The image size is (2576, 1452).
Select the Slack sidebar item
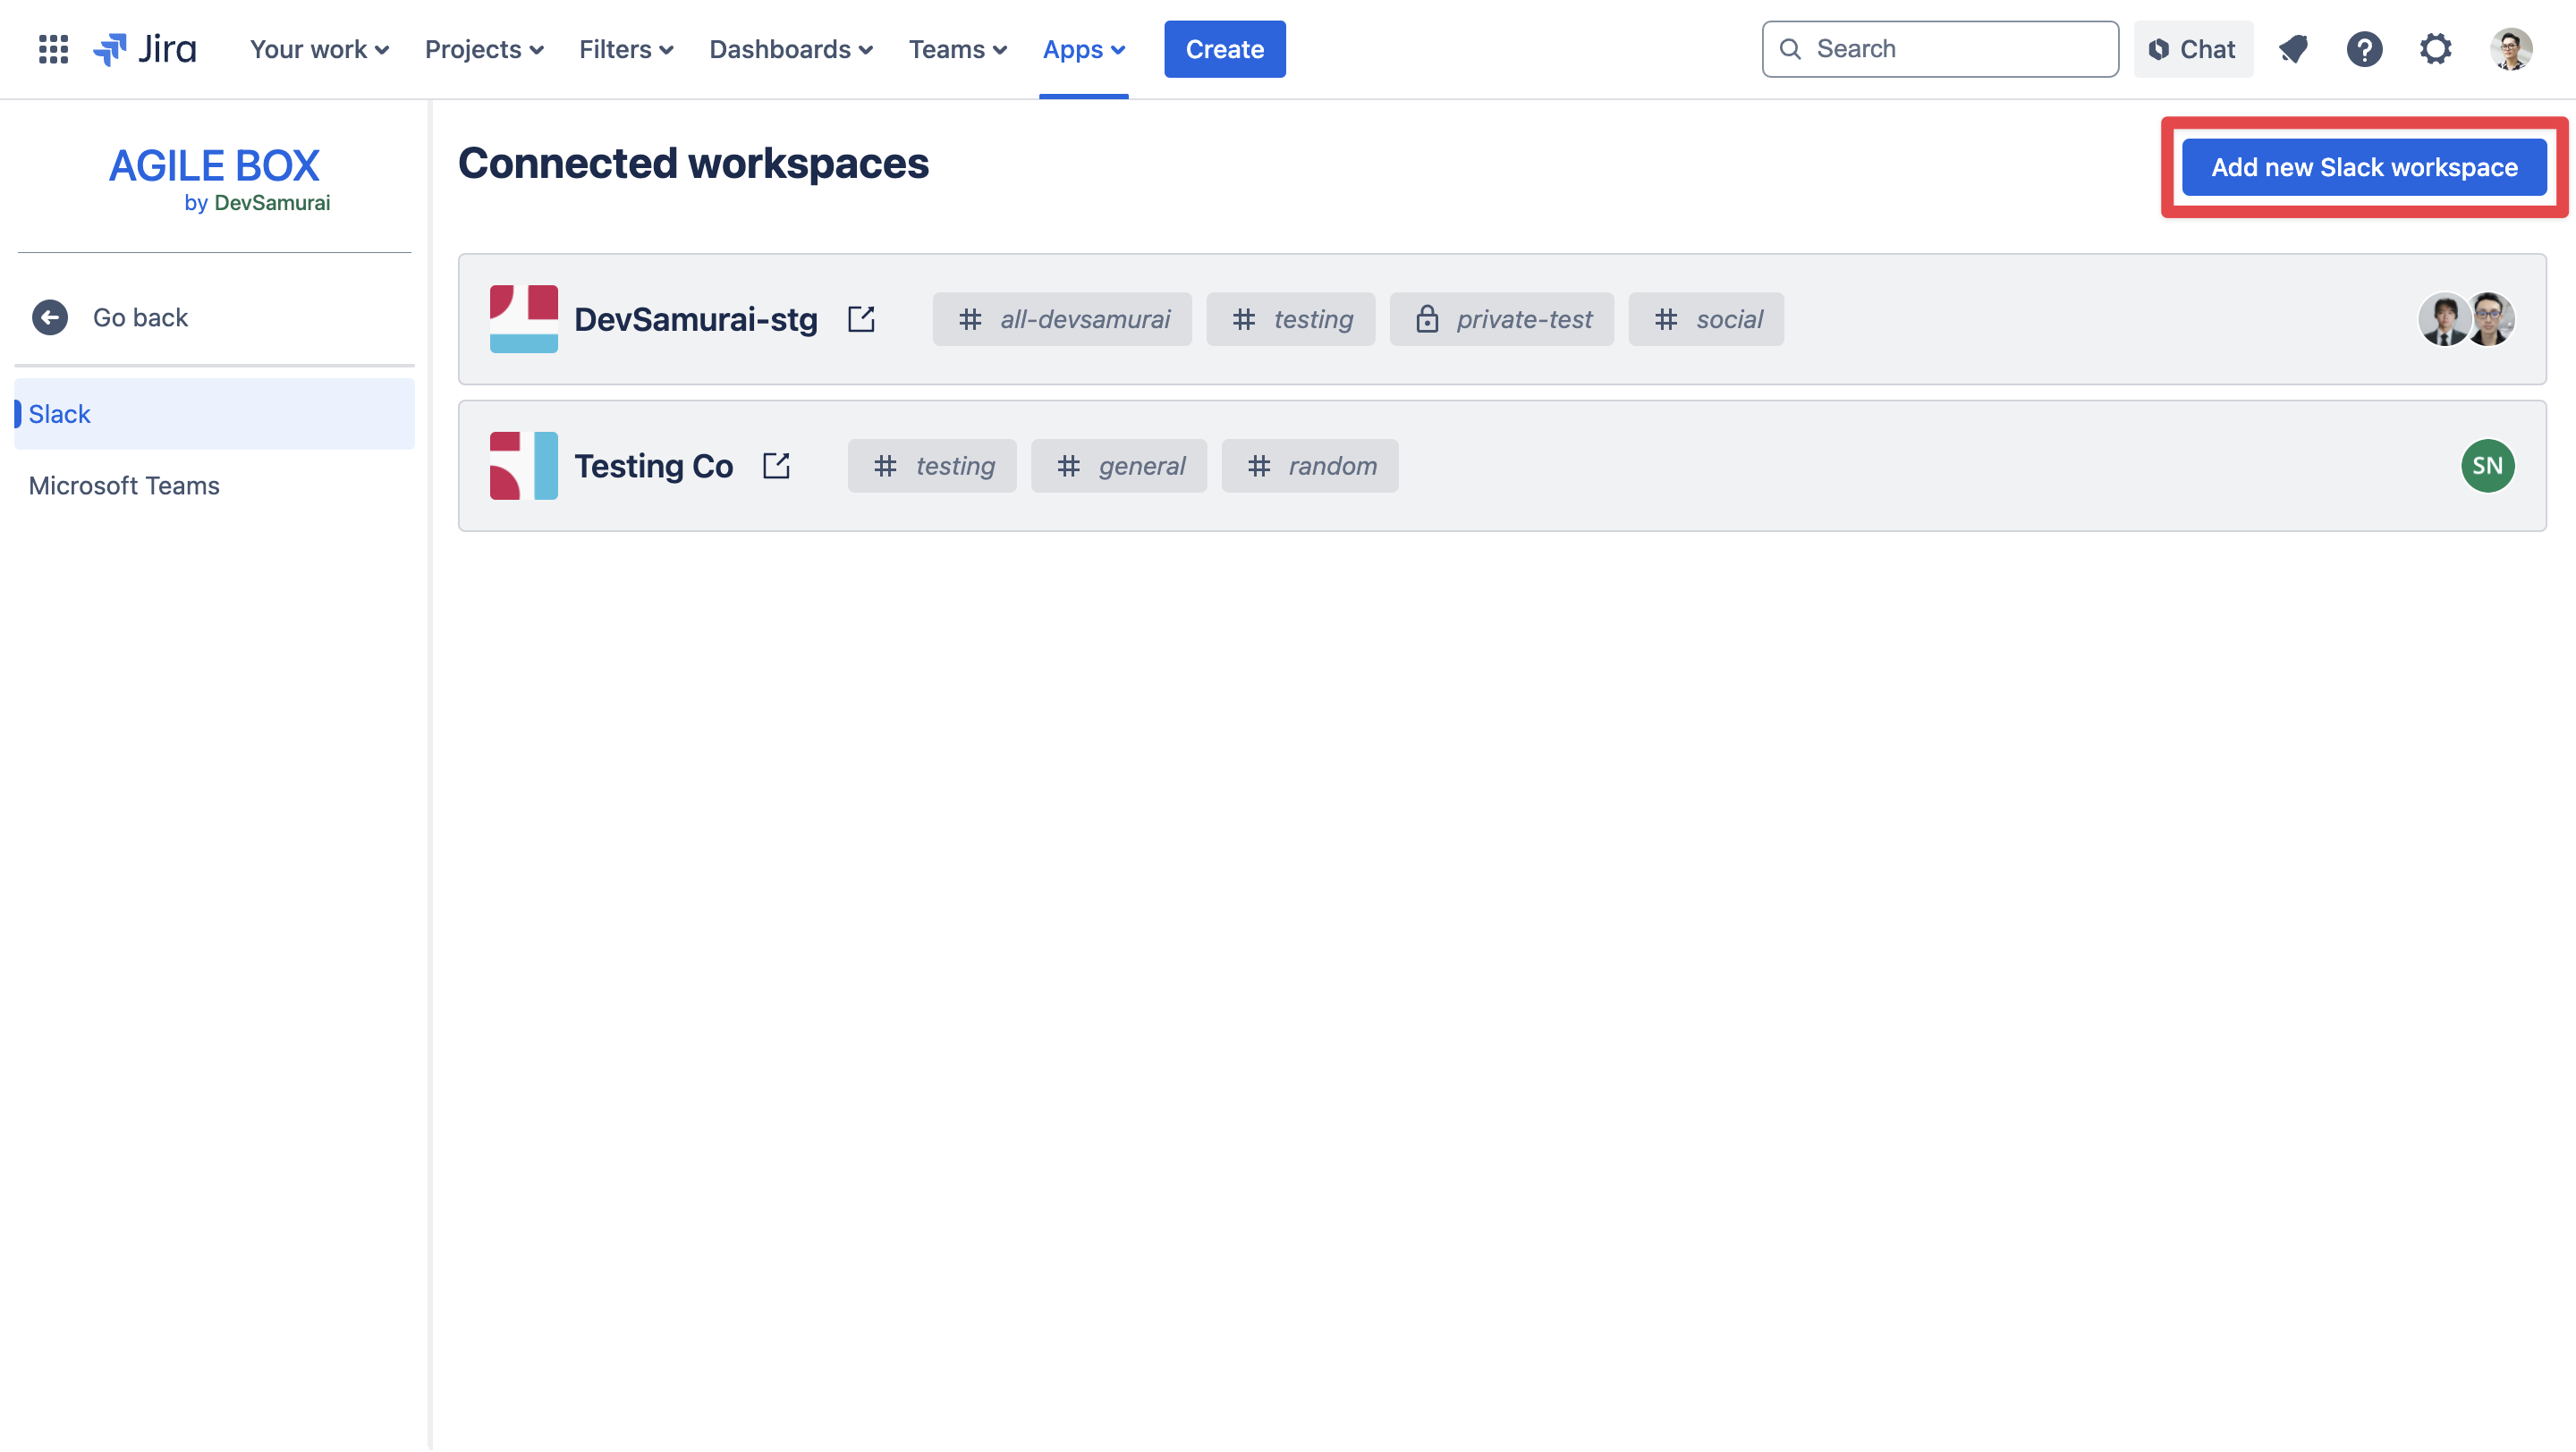tap(60, 414)
